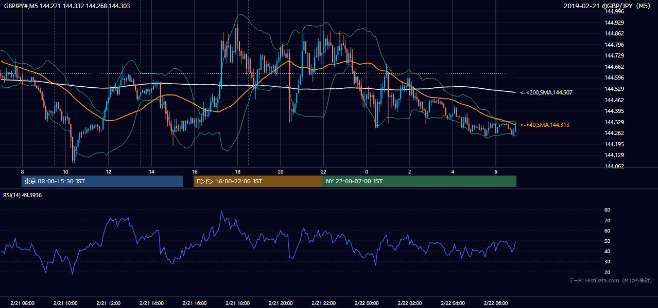Click the 2/21 16:00 date label
Viewport: 658px width, 308px height.
point(195,303)
